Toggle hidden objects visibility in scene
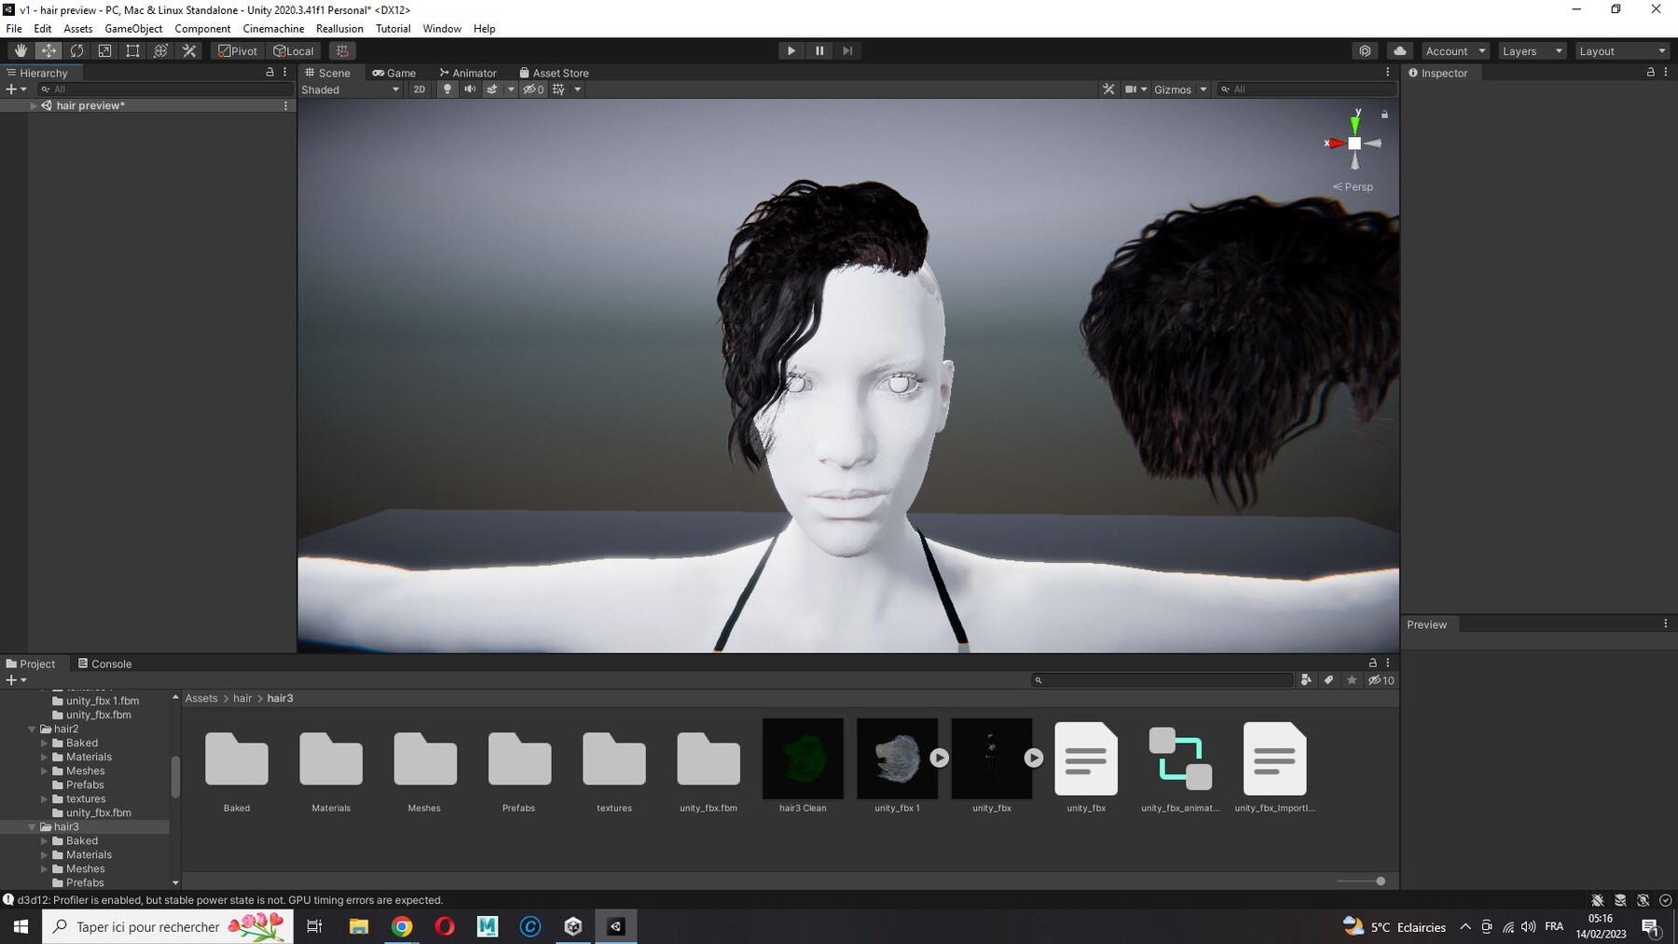Screen dimensions: 1678x944 click(533, 89)
